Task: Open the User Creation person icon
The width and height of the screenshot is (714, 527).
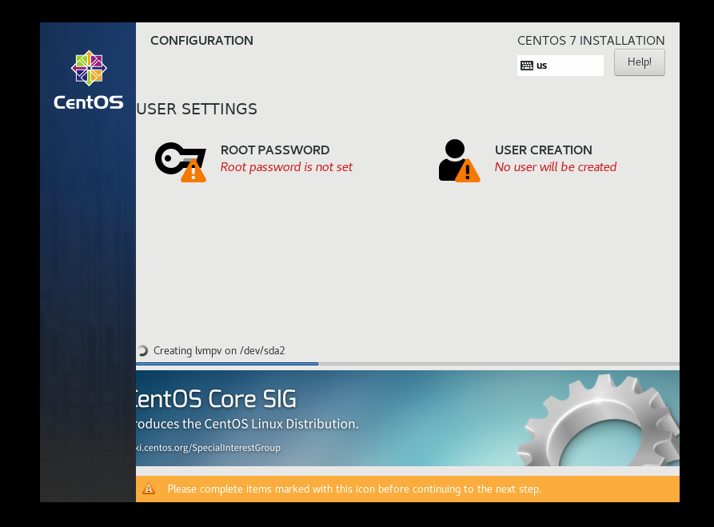Action: click(459, 161)
